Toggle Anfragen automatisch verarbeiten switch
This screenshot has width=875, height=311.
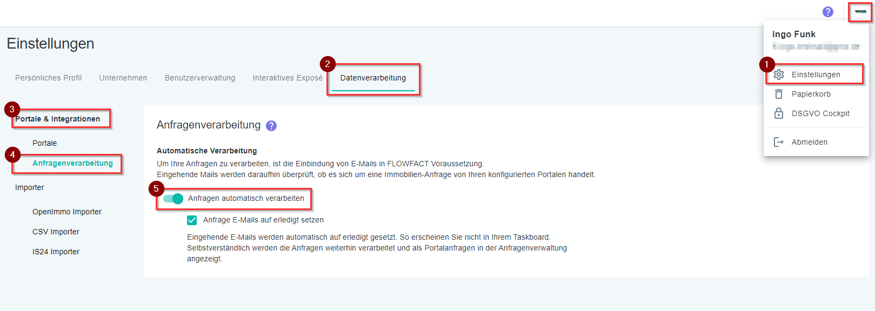coord(173,199)
